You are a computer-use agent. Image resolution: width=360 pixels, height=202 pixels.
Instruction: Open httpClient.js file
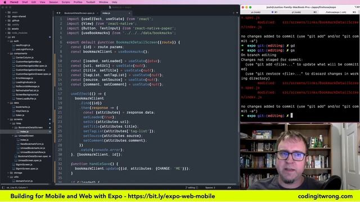click(x=22, y=111)
